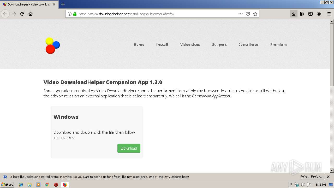Open the Library bookshelf icon

point(302,14)
